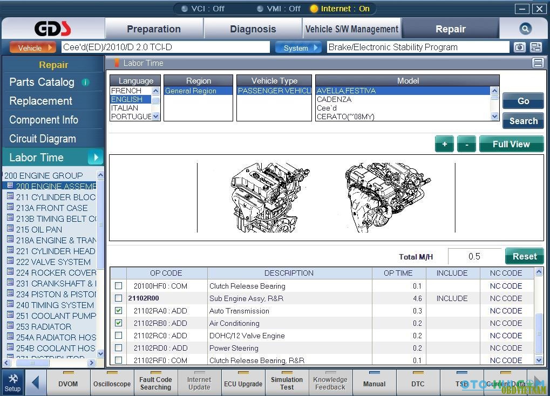Click list icon for 251 COOLANT PUMP

pos(10,315)
